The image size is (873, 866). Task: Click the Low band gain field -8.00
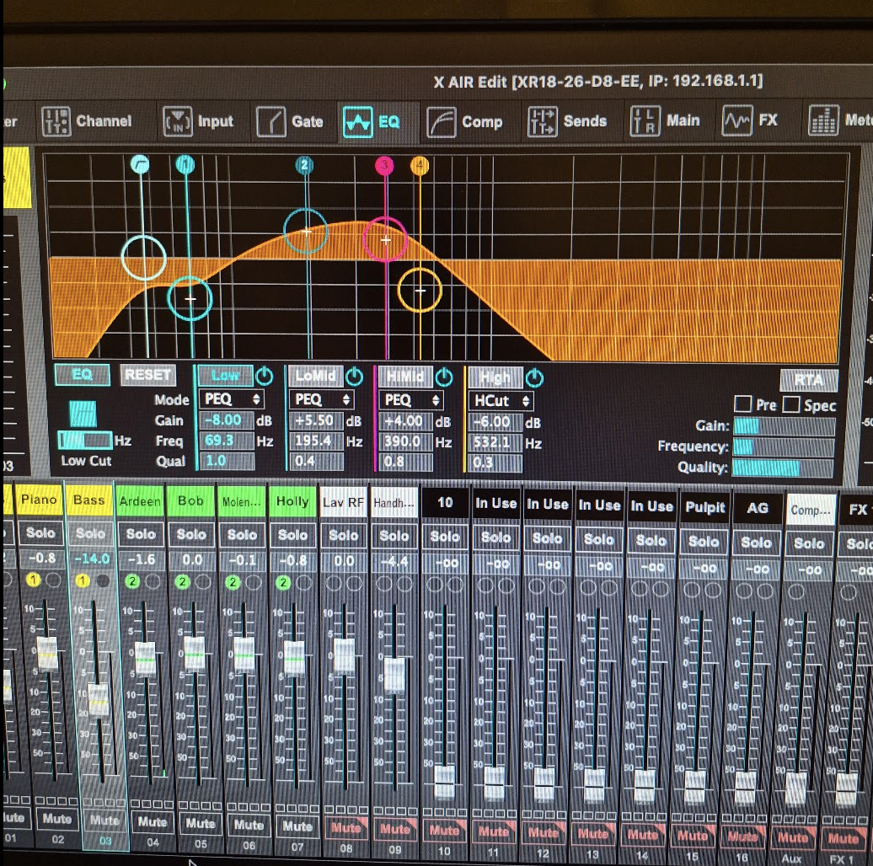(x=227, y=420)
